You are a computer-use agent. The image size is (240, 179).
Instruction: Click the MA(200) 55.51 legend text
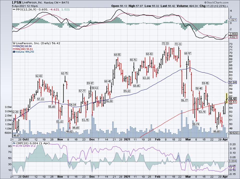pos(24,49)
